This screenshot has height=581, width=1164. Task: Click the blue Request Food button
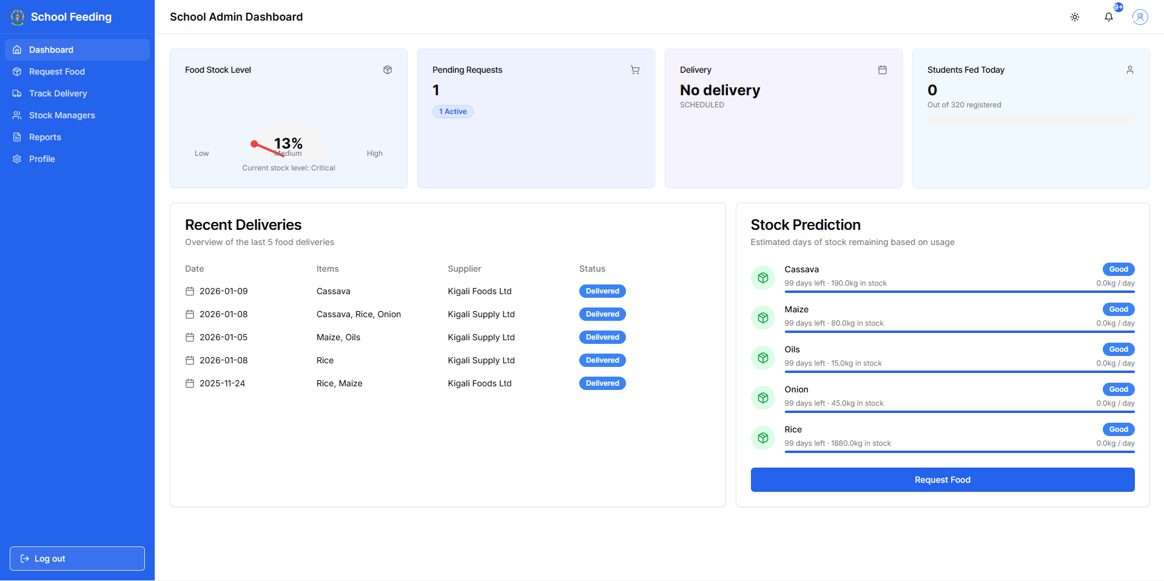pyautogui.click(x=943, y=480)
